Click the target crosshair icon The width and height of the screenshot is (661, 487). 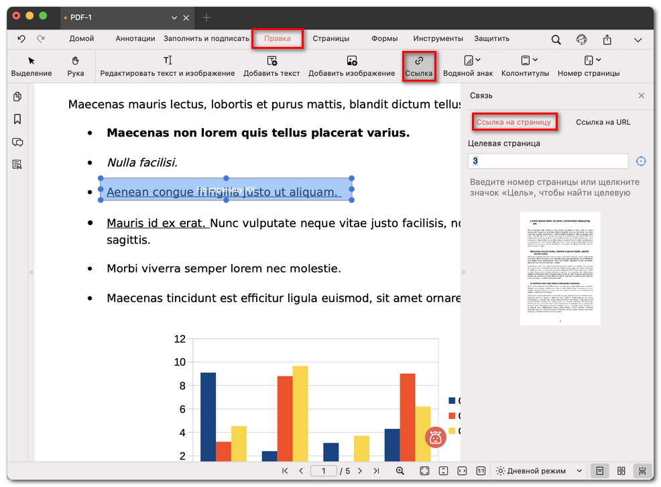coord(641,161)
